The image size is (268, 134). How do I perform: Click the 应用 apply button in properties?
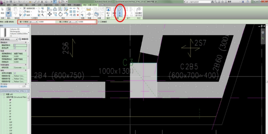(x=24, y=86)
